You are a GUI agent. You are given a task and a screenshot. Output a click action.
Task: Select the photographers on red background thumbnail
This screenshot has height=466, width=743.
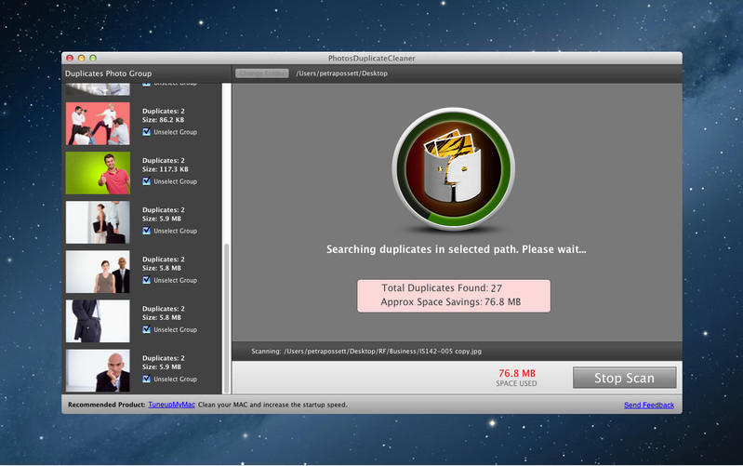98,124
